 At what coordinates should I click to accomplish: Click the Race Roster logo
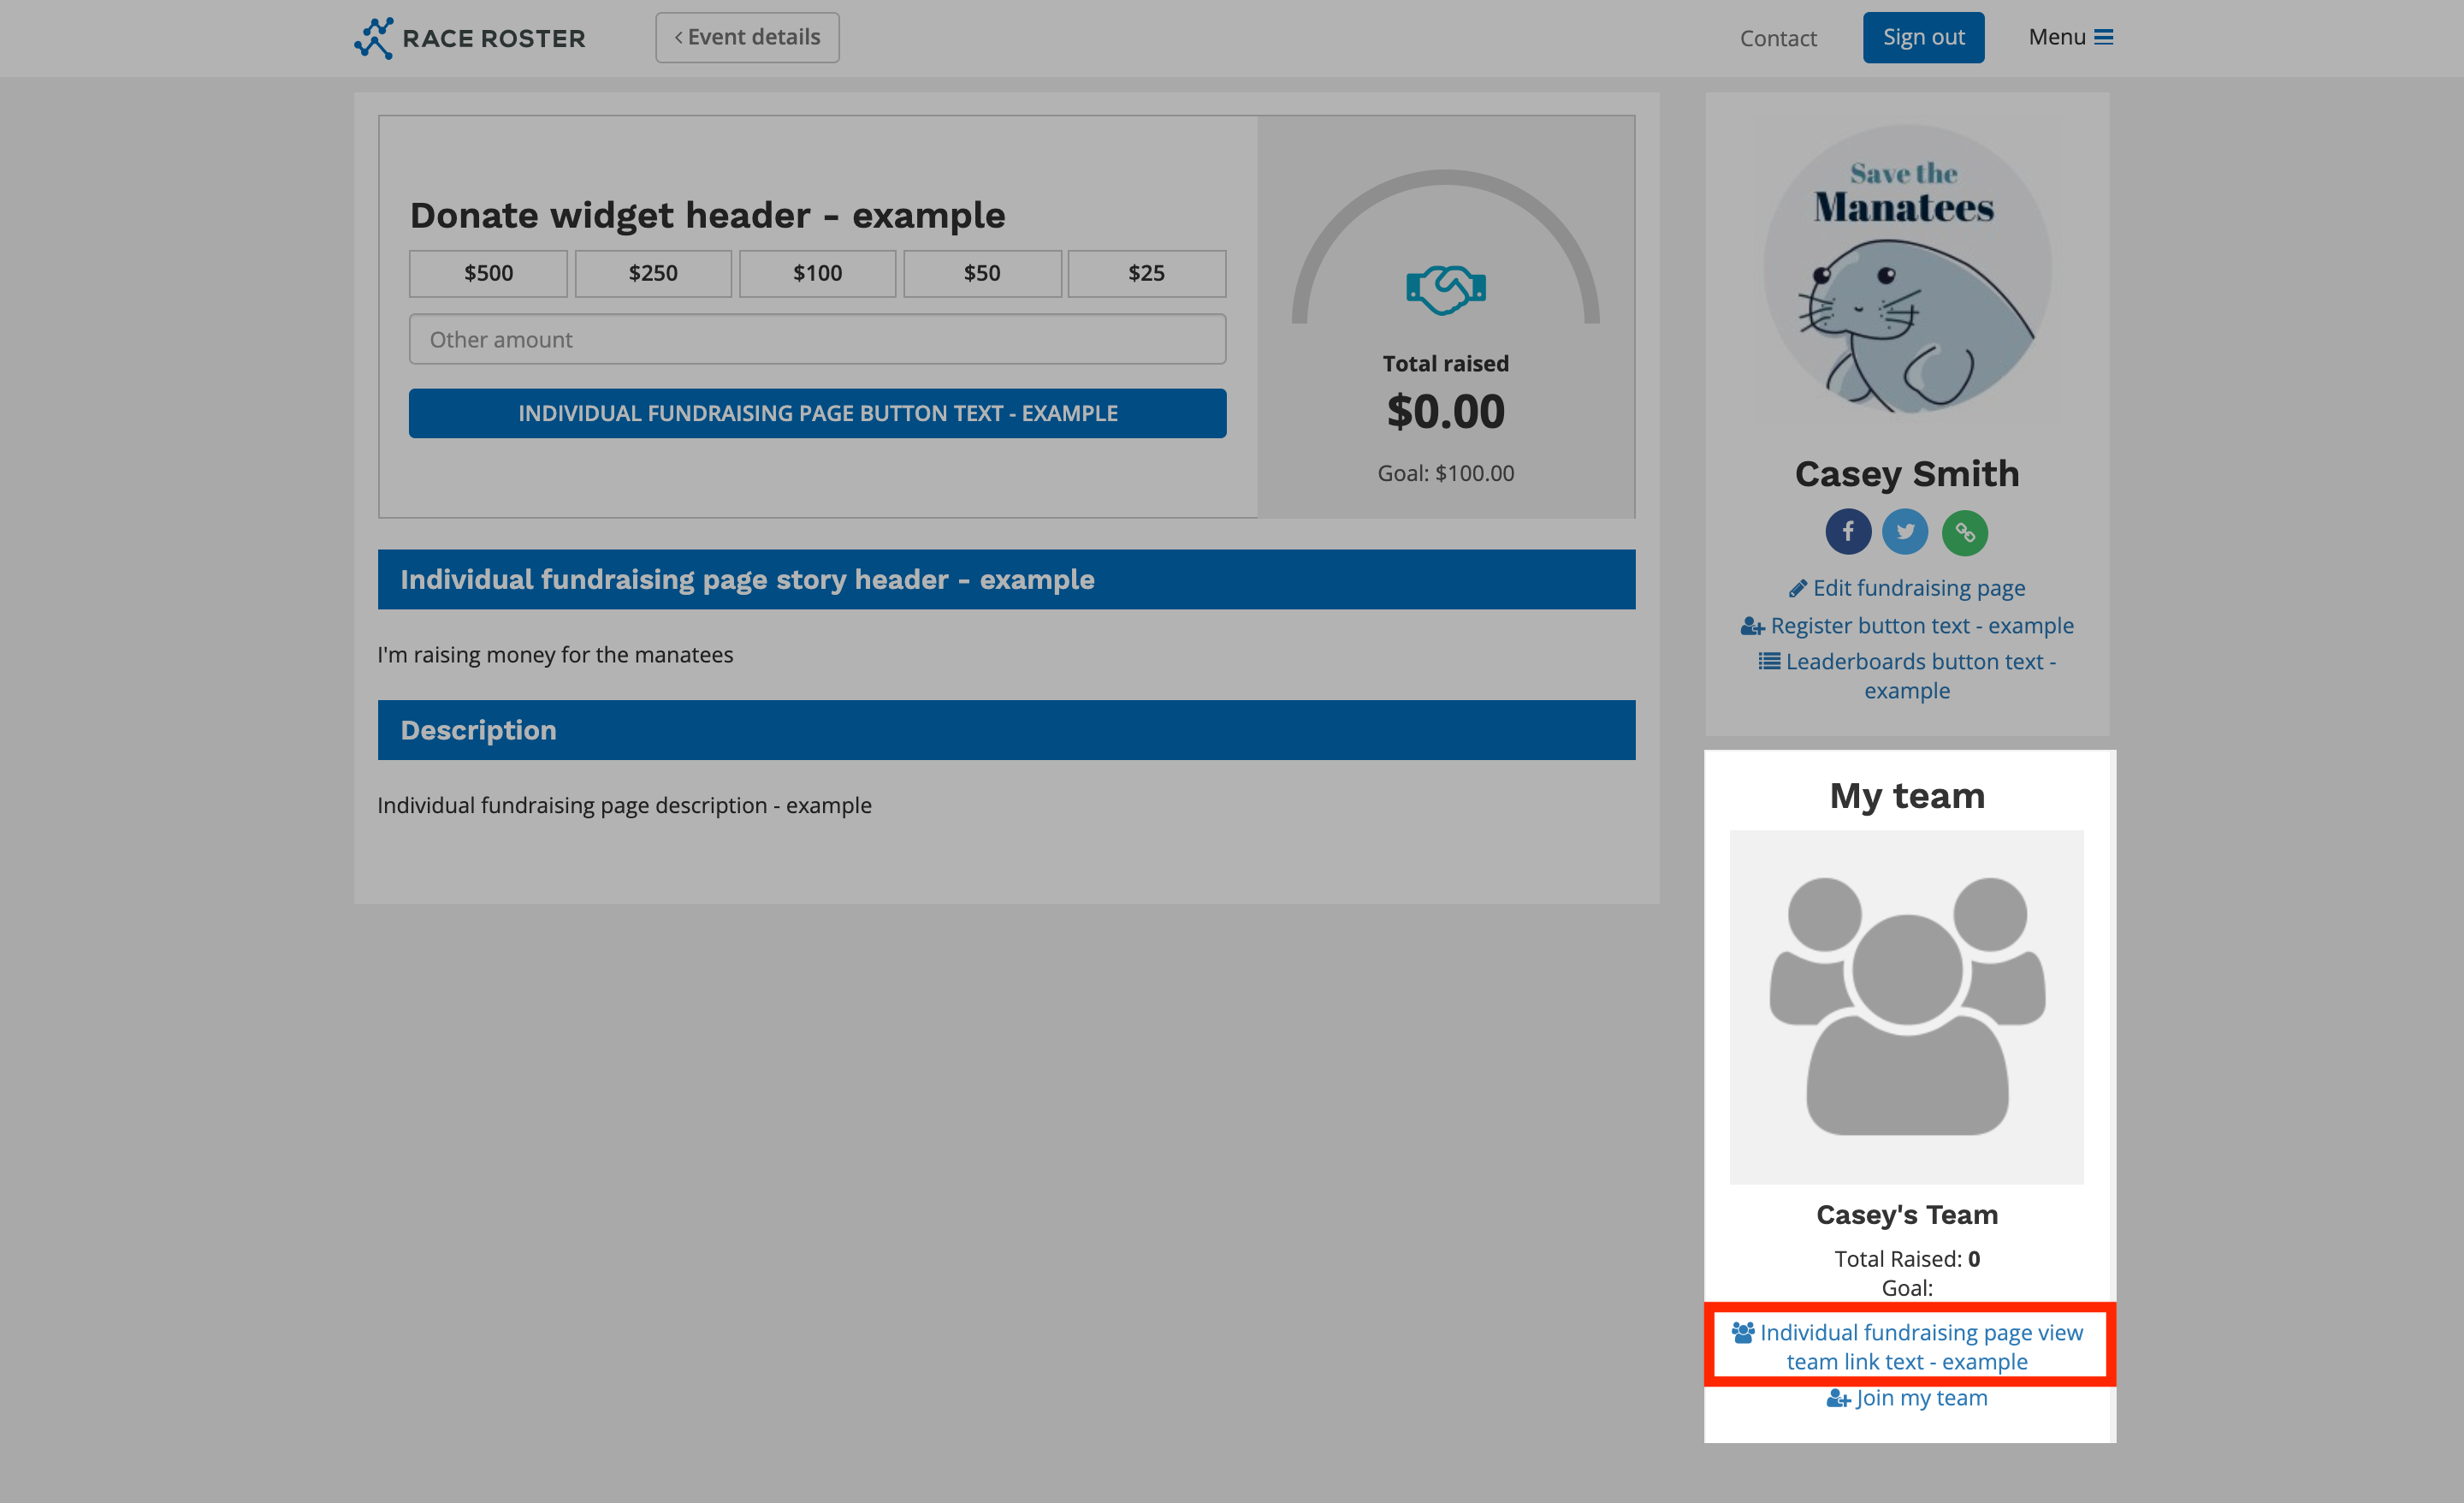click(470, 38)
